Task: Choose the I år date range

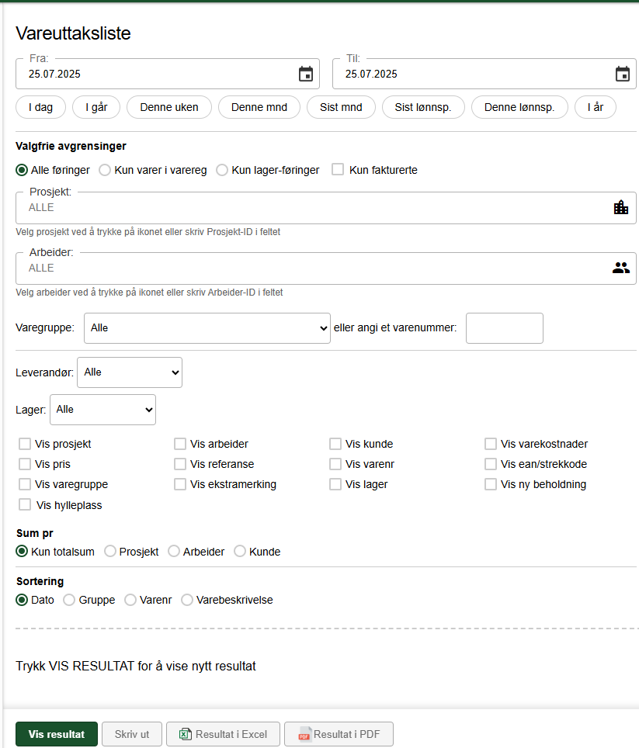Action: click(x=595, y=107)
